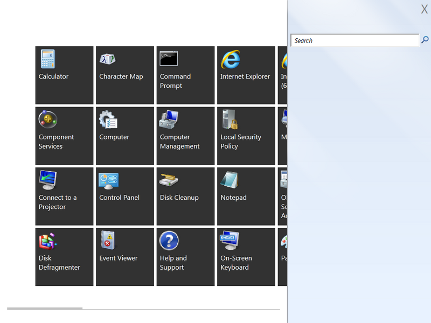Launch Disk Defragmenter
This screenshot has height=323, width=431.
64,257
